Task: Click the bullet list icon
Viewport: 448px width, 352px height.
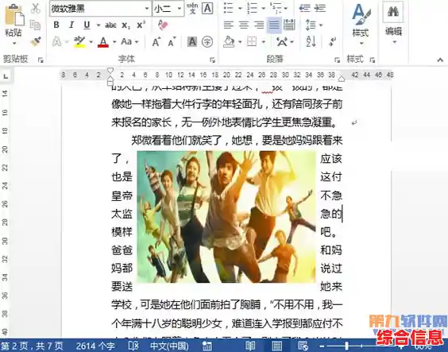Action: [x=229, y=8]
